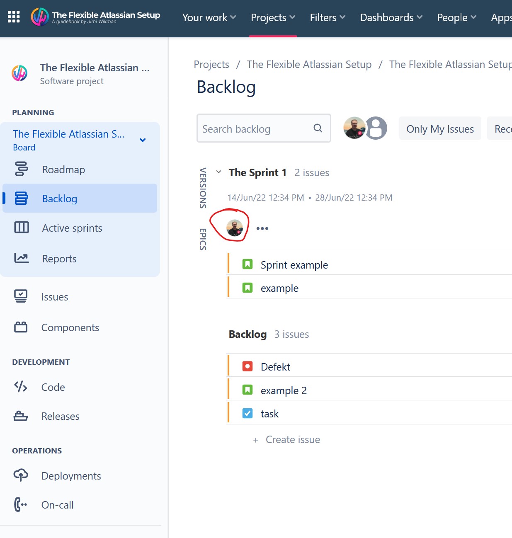The height and width of the screenshot is (538, 512).
Task: Click the On-call phone icon
Action: [21, 504]
